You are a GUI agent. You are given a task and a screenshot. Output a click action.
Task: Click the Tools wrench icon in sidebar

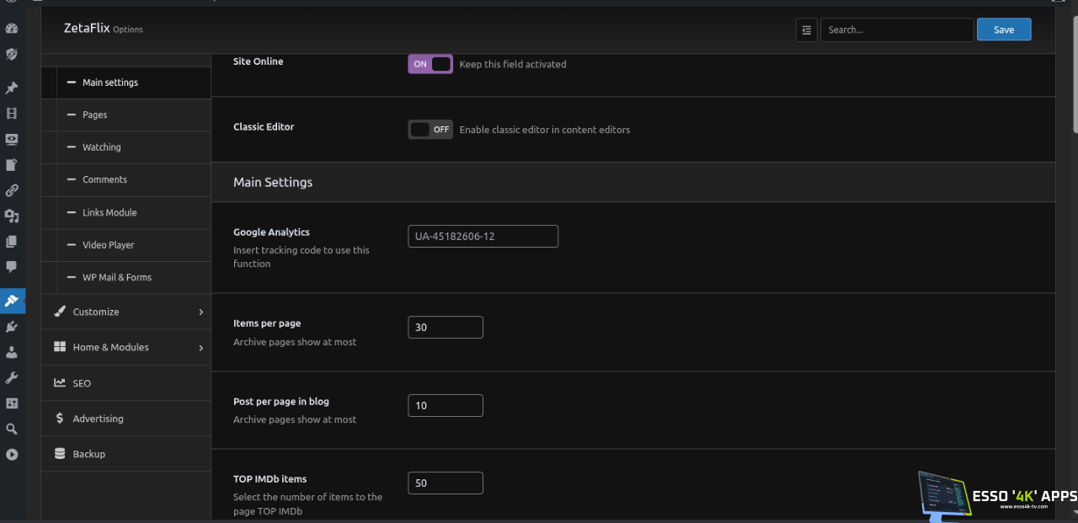(12, 378)
